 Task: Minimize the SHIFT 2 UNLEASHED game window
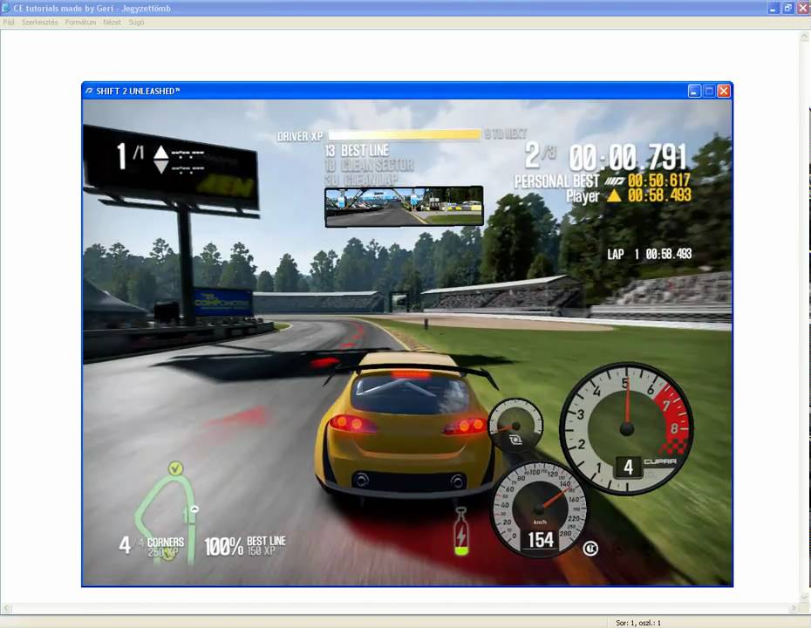coord(694,91)
